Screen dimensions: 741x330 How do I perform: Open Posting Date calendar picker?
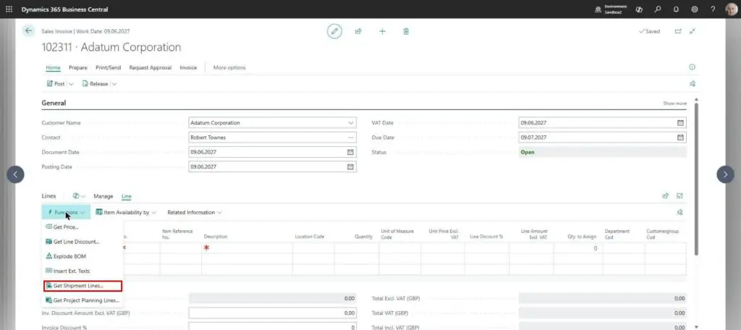pos(351,167)
